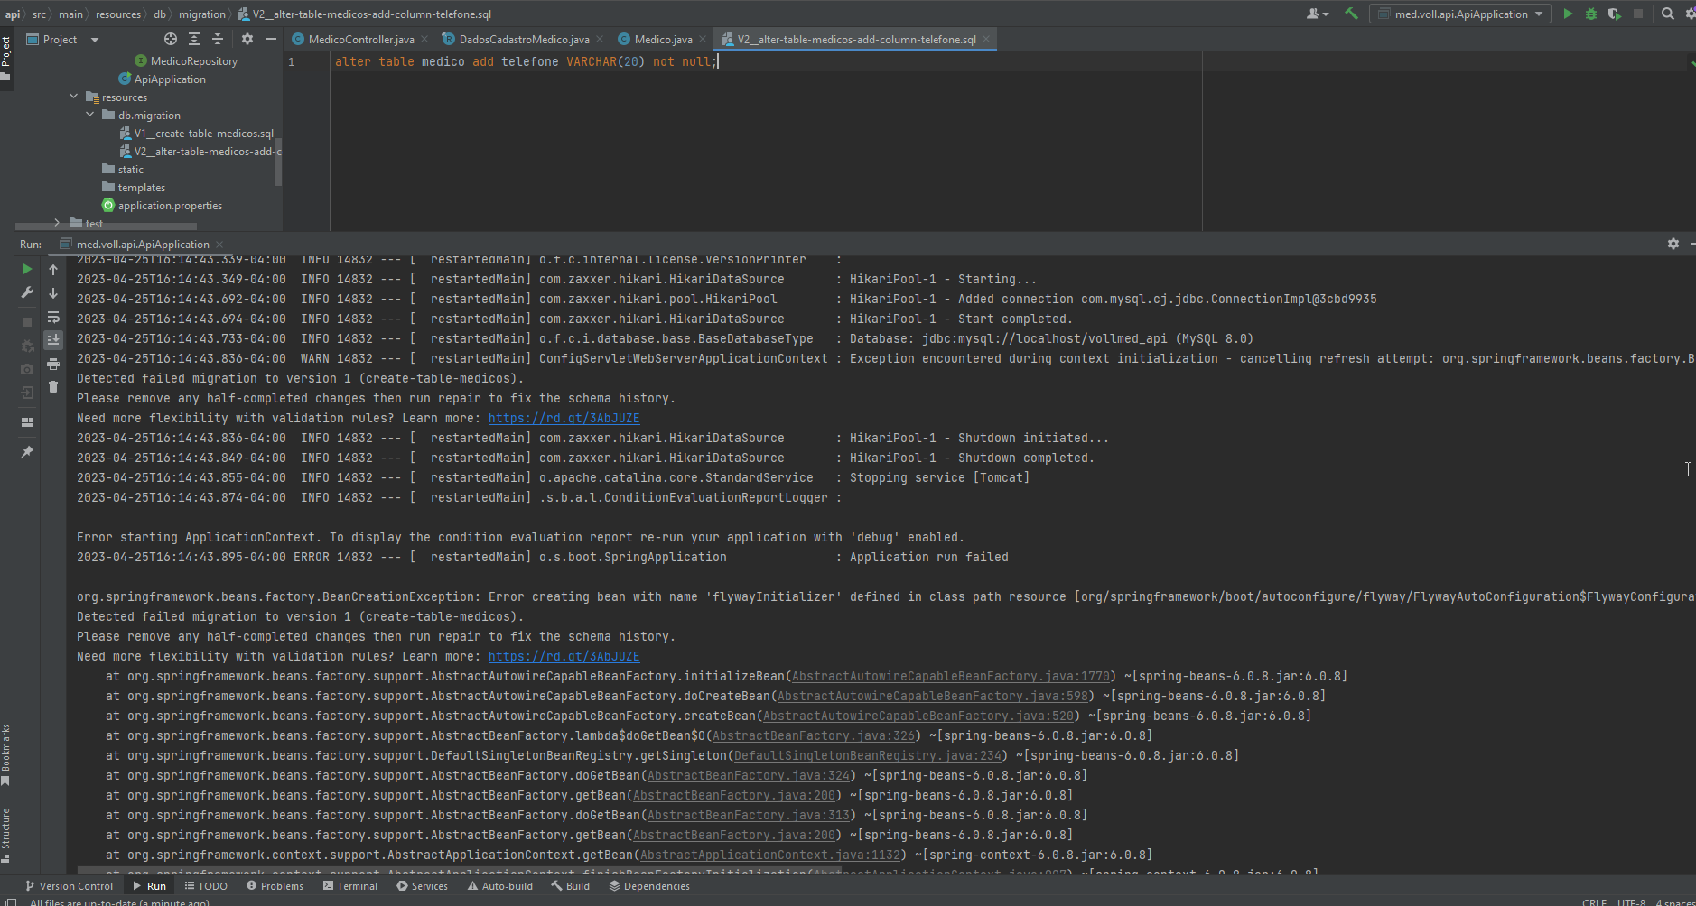The image size is (1696, 906).
Task: Click Select Opened File crosshair icon
Action: click(171, 39)
